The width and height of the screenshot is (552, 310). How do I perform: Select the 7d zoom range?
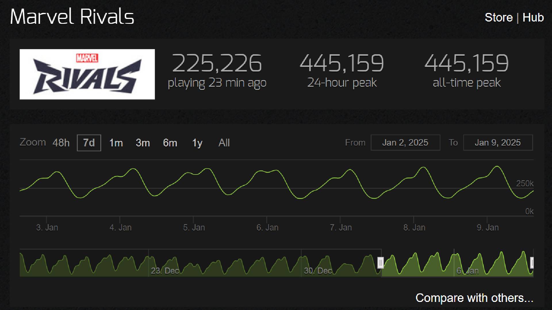tap(89, 143)
